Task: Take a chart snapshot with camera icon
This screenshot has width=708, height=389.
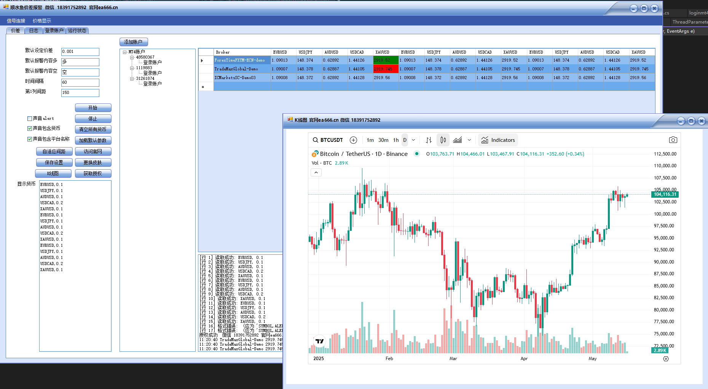Action: (673, 140)
